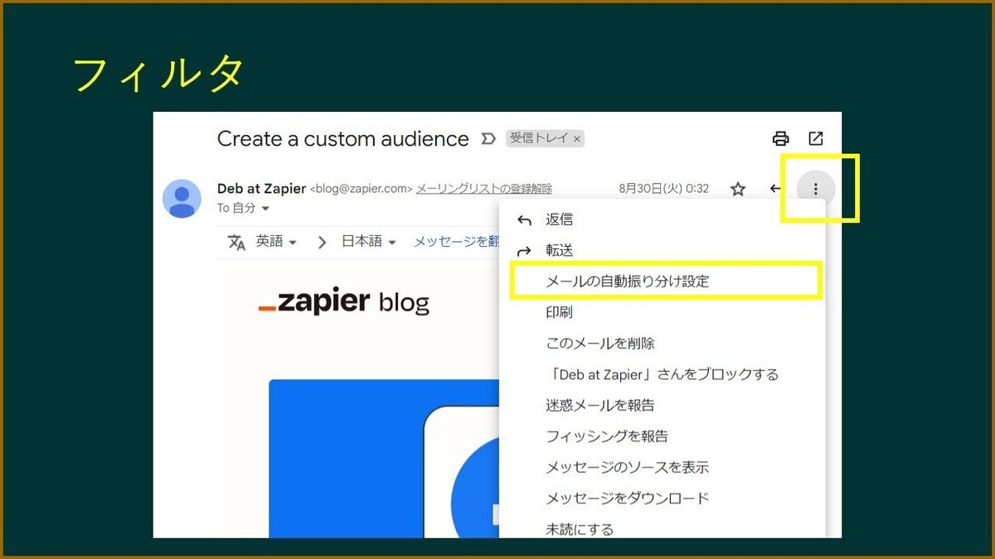Open the highlighted three-dot more options icon
Screen dimensions: 995x559
(815, 189)
